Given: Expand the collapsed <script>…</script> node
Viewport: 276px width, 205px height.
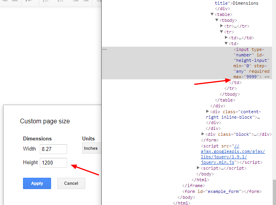Looking at the screenshot, I should 198,168.
